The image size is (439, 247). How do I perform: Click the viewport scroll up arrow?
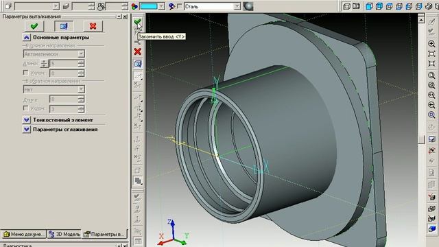[x=421, y=19]
